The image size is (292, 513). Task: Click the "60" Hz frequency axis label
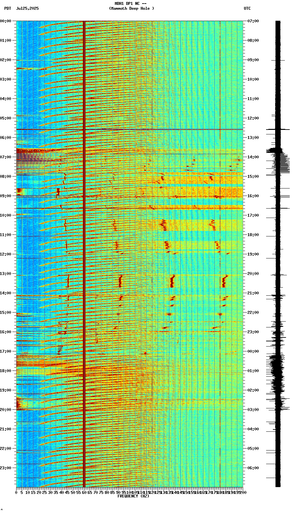click(84, 492)
